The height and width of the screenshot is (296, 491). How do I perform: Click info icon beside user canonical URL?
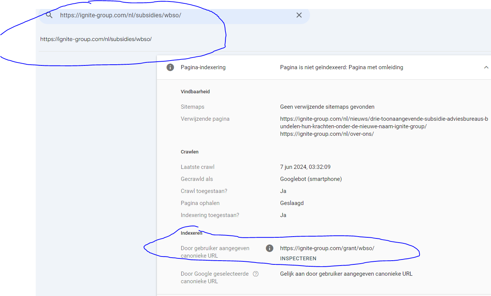click(x=269, y=248)
